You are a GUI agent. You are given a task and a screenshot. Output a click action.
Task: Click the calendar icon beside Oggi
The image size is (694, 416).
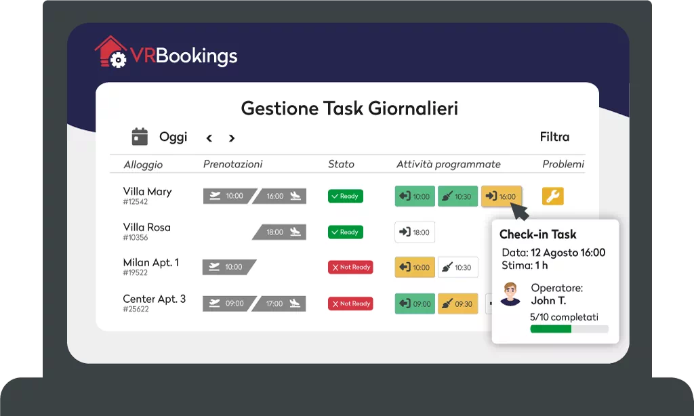coord(140,137)
